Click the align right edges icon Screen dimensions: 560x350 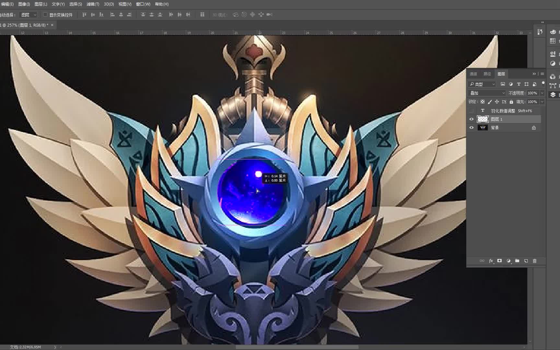coord(129,15)
